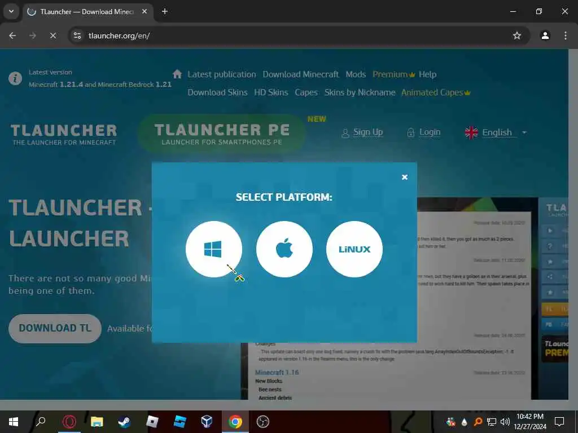Click the browser back arrow
This screenshot has width=578, height=433.
click(x=12, y=36)
